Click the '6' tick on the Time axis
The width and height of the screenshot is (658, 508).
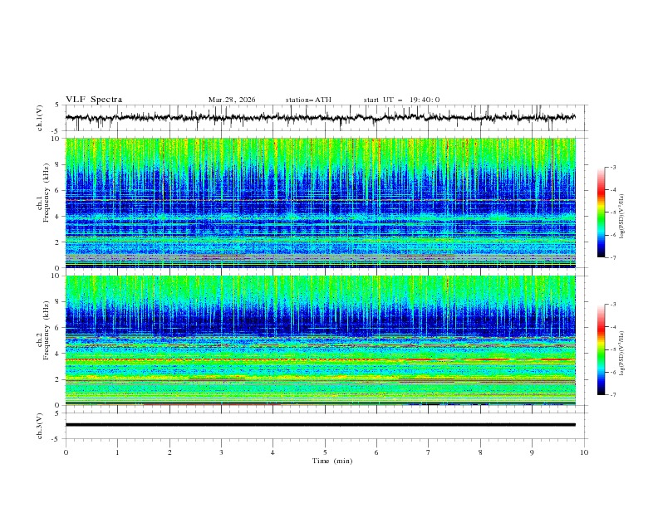pyautogui.click(x=376, y=452)
